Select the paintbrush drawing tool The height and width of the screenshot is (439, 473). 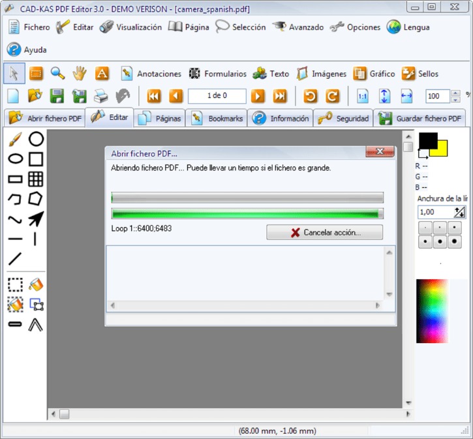15,139
